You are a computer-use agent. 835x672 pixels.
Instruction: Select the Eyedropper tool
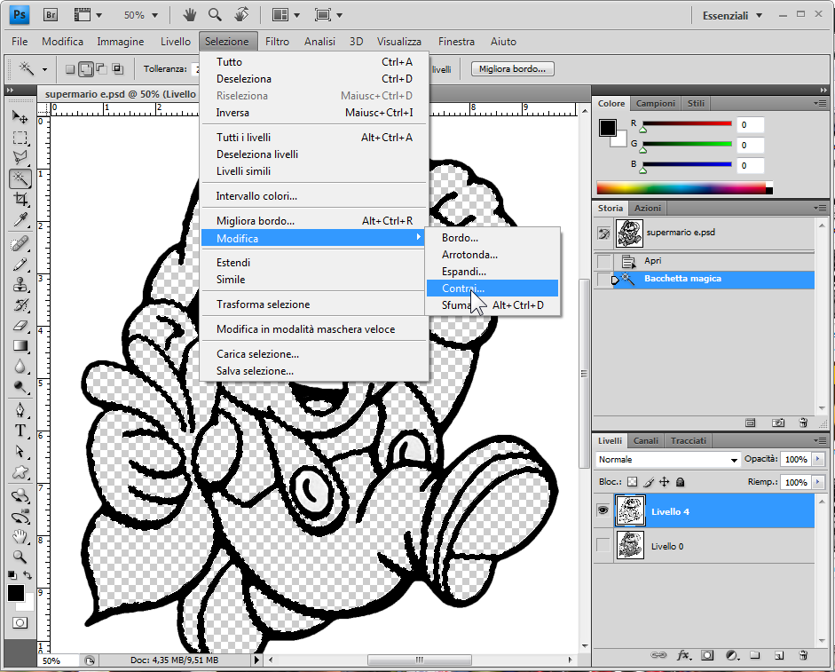[x=20, y=219]
